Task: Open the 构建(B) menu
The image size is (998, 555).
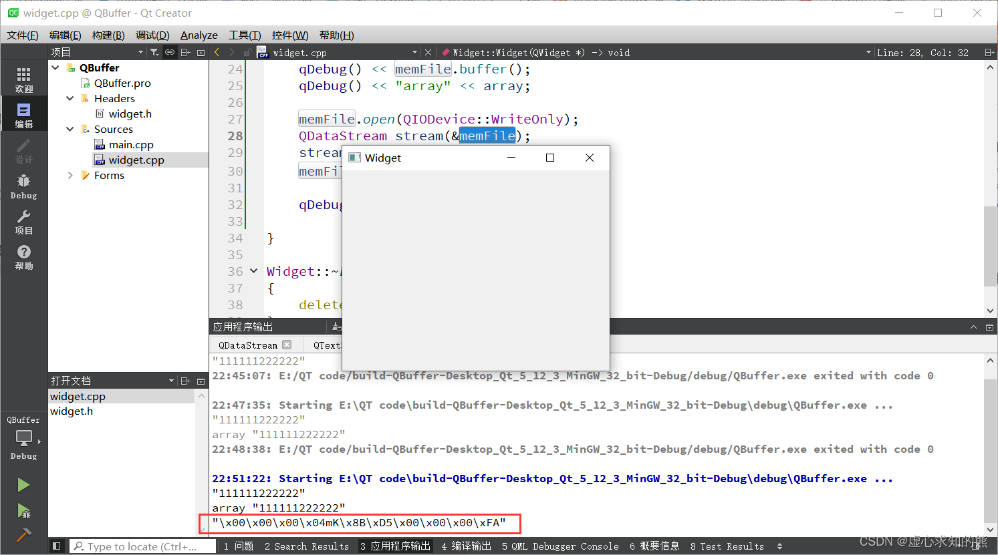Action: pos(108,35)
